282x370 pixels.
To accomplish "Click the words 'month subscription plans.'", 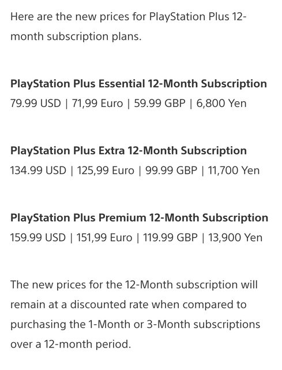I will click(76, 36).
